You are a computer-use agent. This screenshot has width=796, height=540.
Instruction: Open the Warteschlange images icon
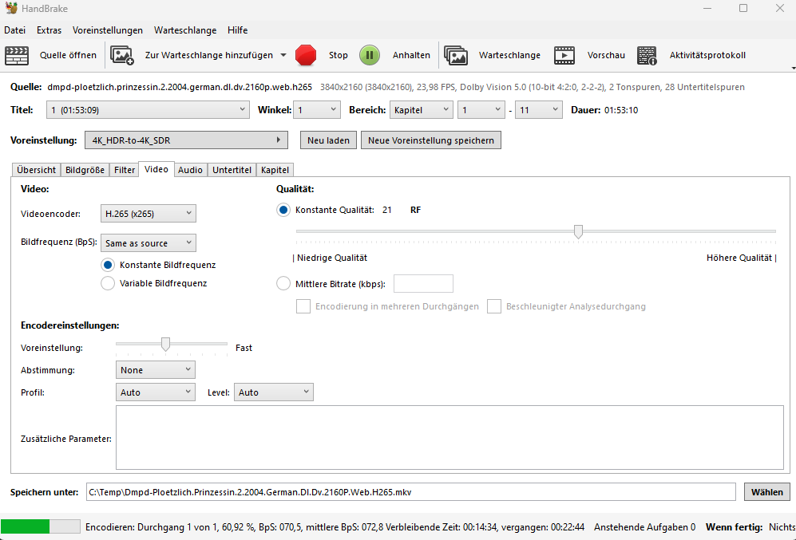[x=456, y=55]
